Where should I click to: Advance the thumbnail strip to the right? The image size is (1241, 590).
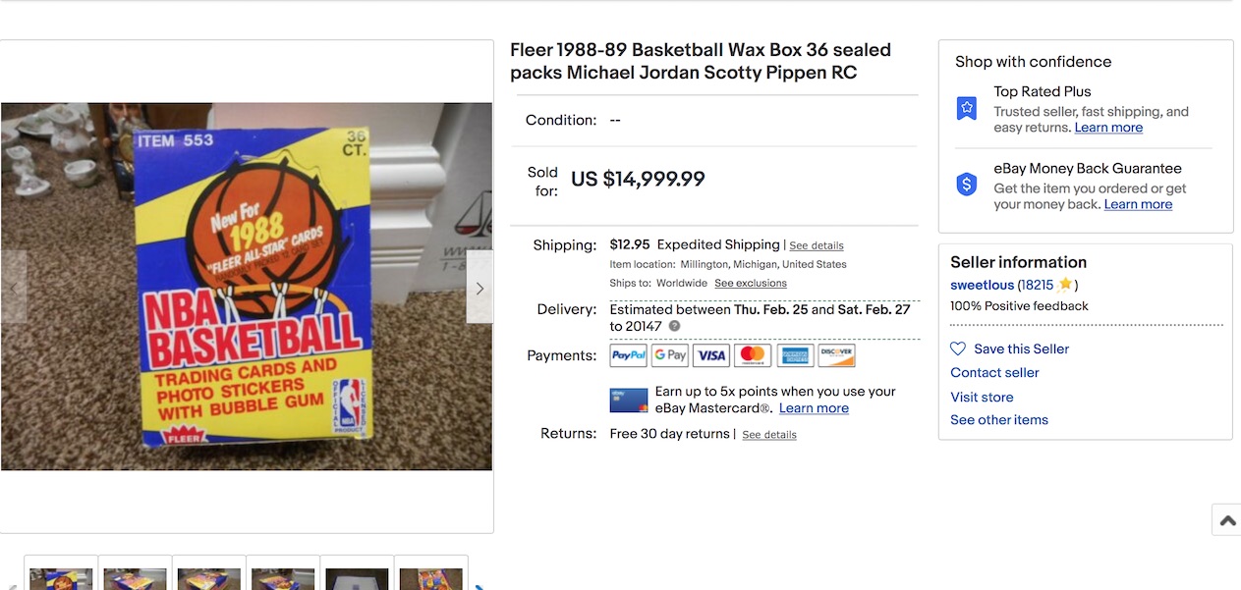pos(479,586)
